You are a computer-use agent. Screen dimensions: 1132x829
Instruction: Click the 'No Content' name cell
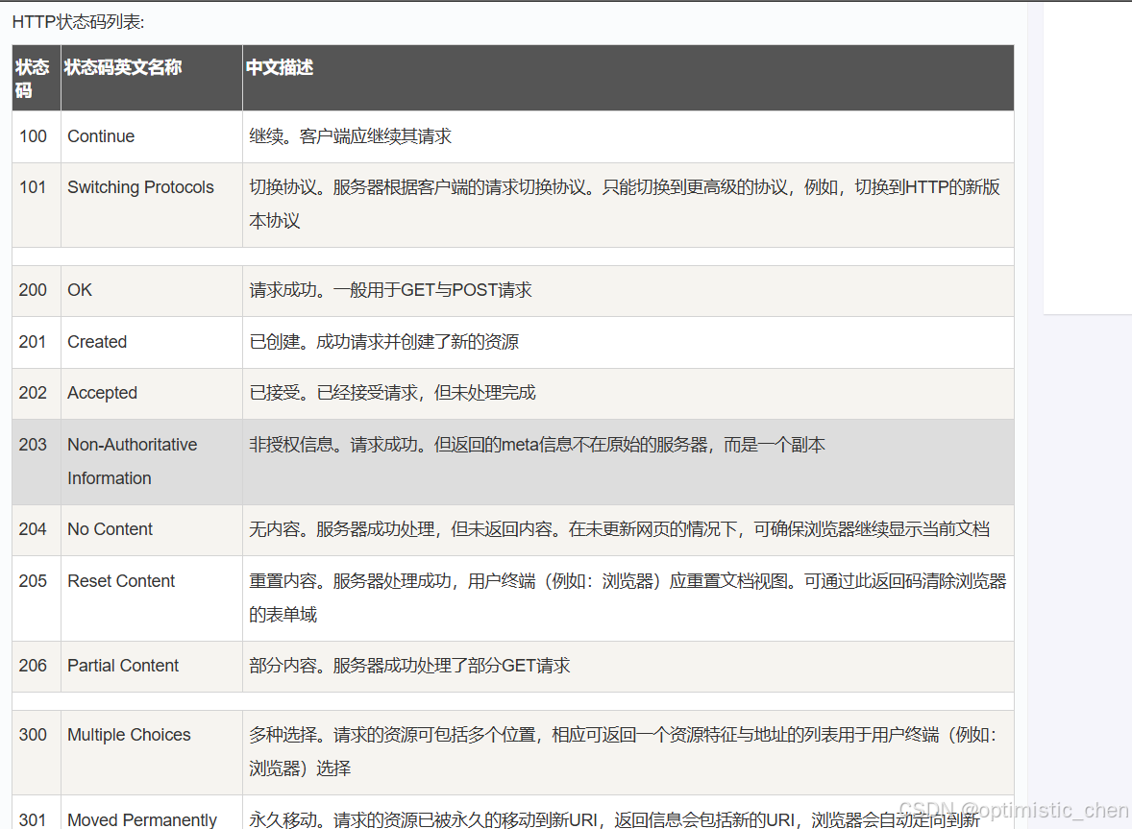click(152, 529)
